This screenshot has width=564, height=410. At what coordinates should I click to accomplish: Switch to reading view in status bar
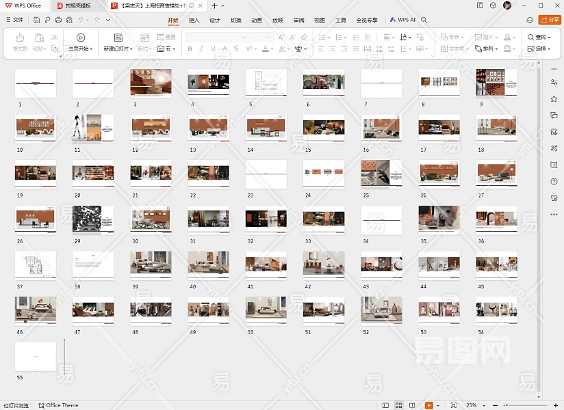click(412, 405)
